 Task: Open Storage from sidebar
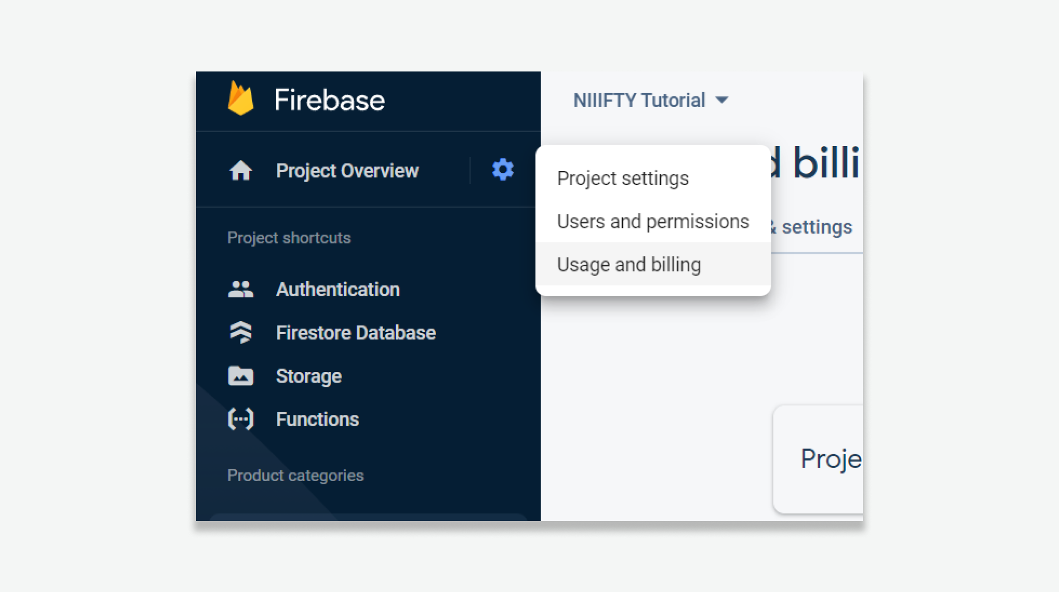(308, 376)
